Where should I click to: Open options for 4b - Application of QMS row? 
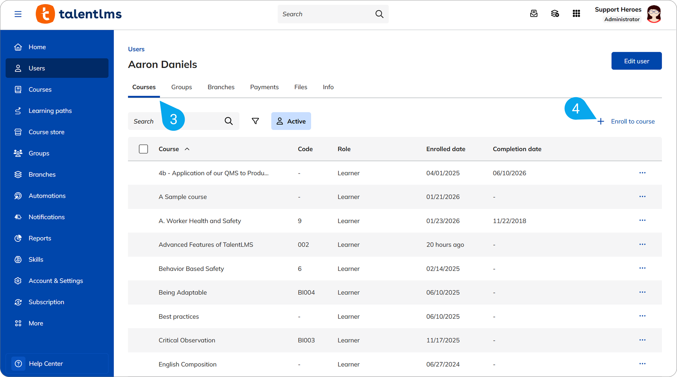click(x=642, y=173)
